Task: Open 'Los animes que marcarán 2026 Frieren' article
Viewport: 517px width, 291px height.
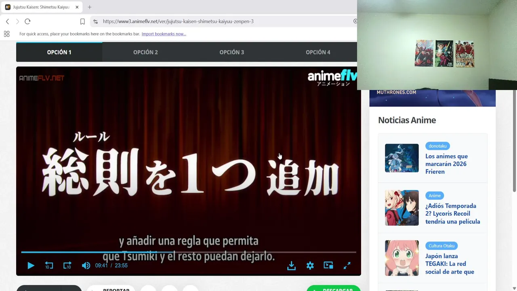Action: pyautogui.click(x=446, y=164)
